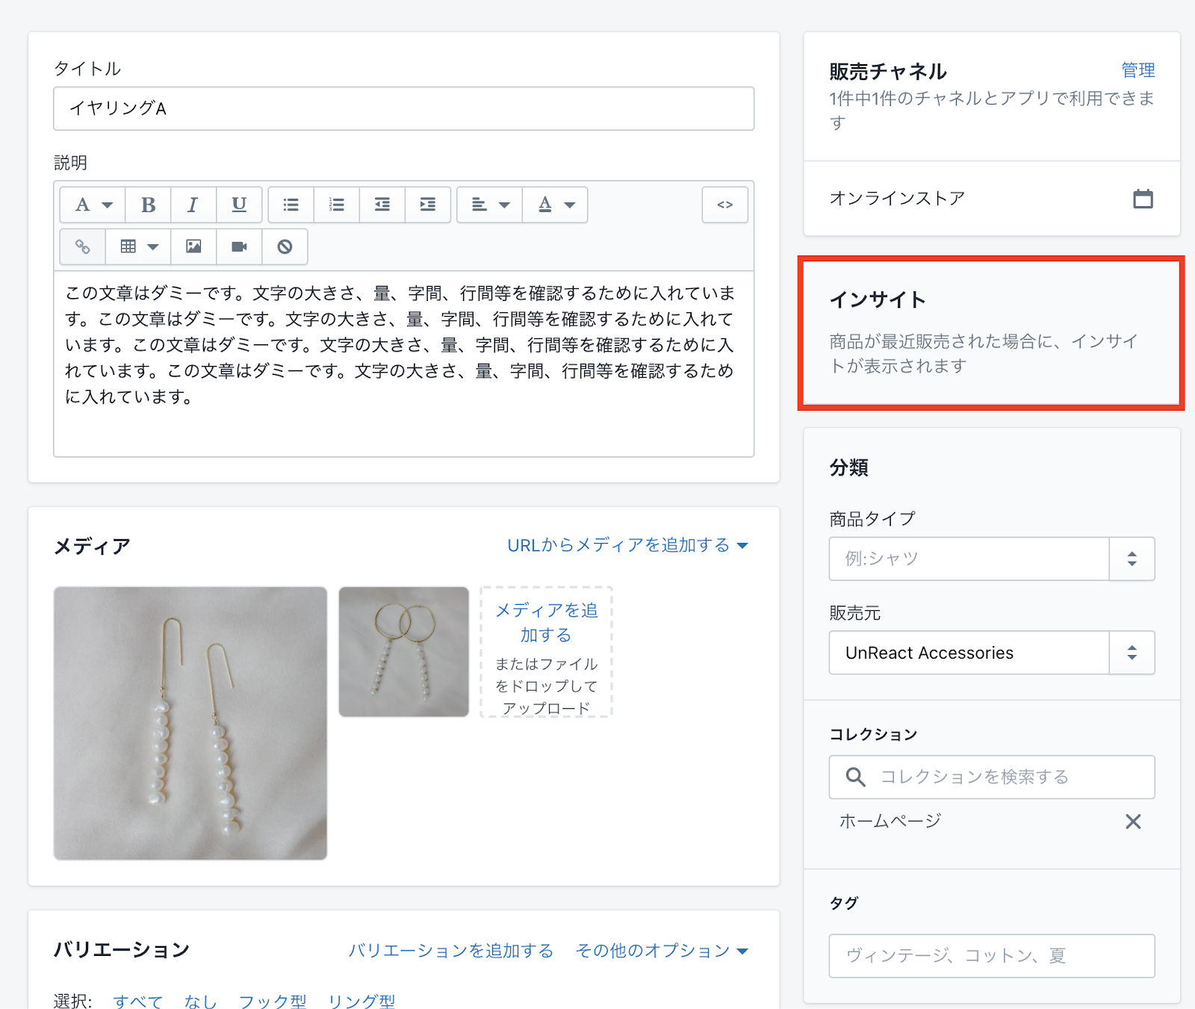Clear formatting with the circle-slash icon
Screen dimensions: 1195x1009
285,246
